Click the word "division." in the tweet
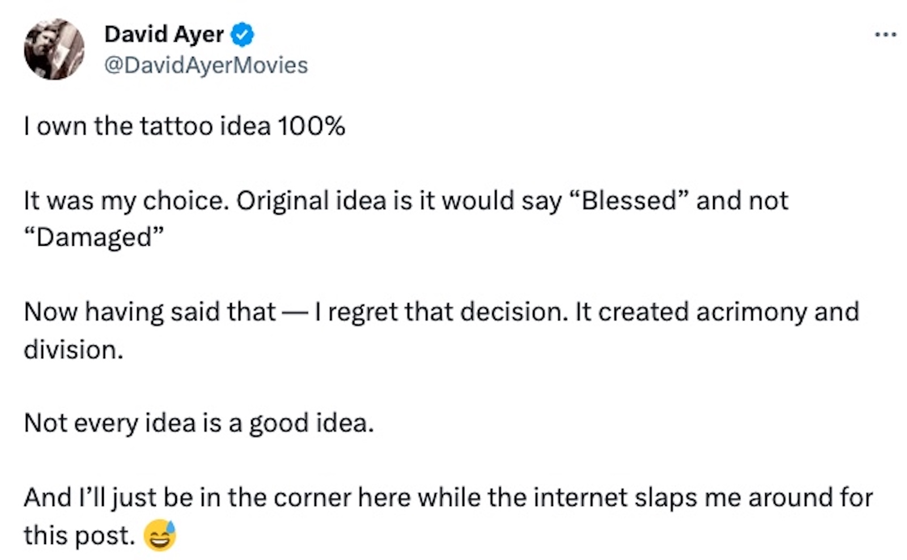This screenshot has width=907, height=560. pos(73,349)
